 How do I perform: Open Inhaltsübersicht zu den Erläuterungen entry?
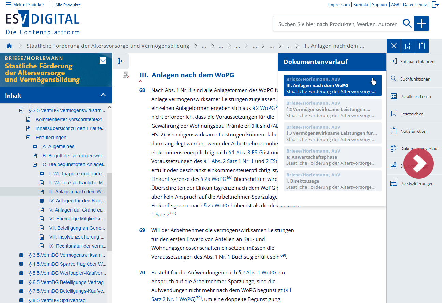coord(71,129)
